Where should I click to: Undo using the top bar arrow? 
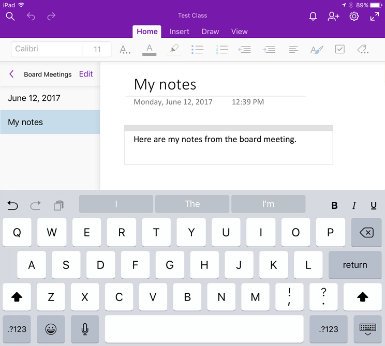tap(31, 16)
